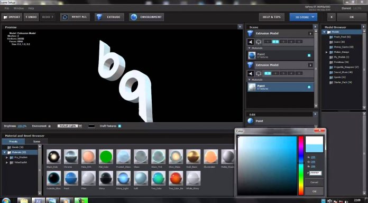This screenshot has width=368, height=203.
Task: Apply the Black_Hole material preset
Action: point(54,157)
